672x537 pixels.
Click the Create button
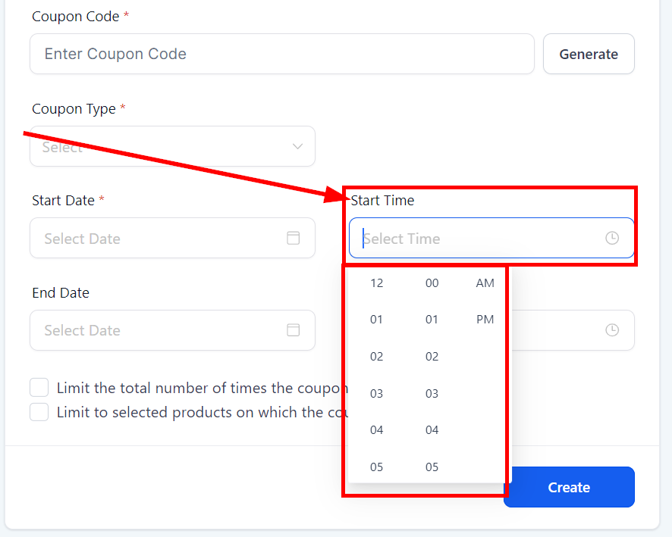(x=569, y=487)
